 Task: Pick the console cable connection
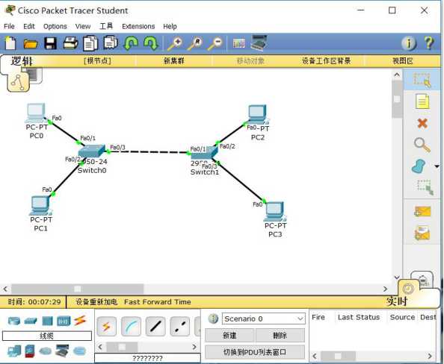(x=131, y=327)
